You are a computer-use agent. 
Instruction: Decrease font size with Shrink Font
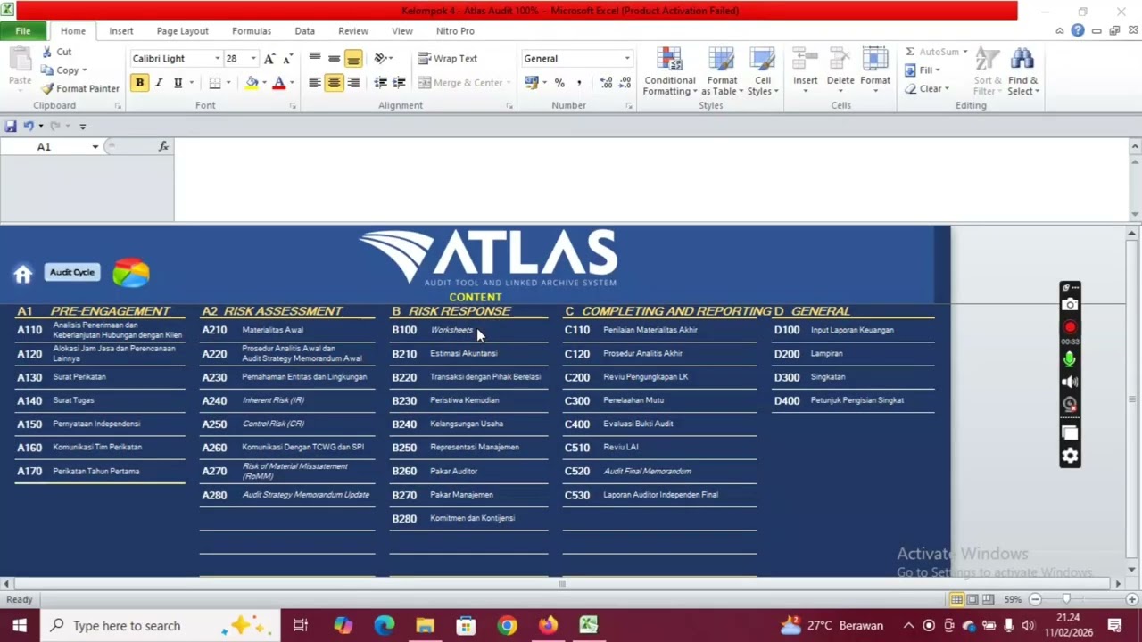287,58
